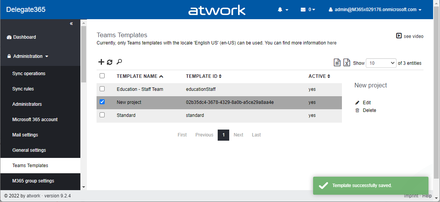Export list using the Excel icon
The image size is (440, 202).
tap(347, 63)
